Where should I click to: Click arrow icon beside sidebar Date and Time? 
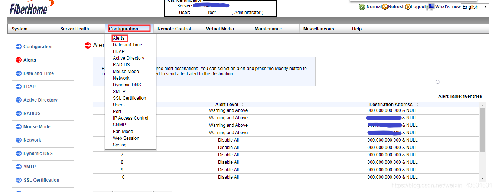pos(19,73)
